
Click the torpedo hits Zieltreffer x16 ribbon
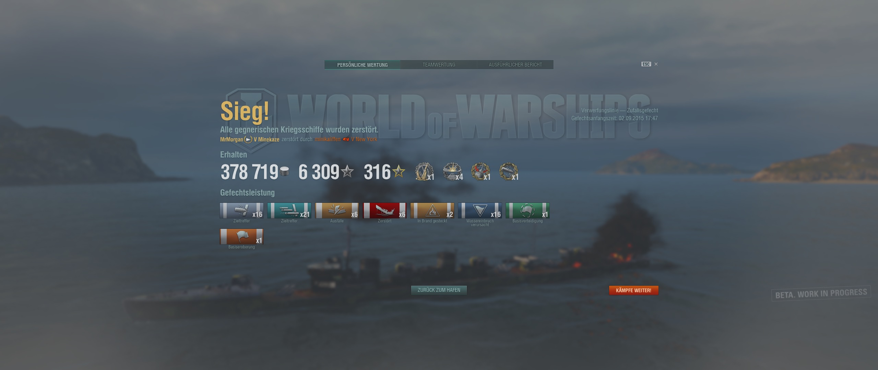click(x=241, y=211)
